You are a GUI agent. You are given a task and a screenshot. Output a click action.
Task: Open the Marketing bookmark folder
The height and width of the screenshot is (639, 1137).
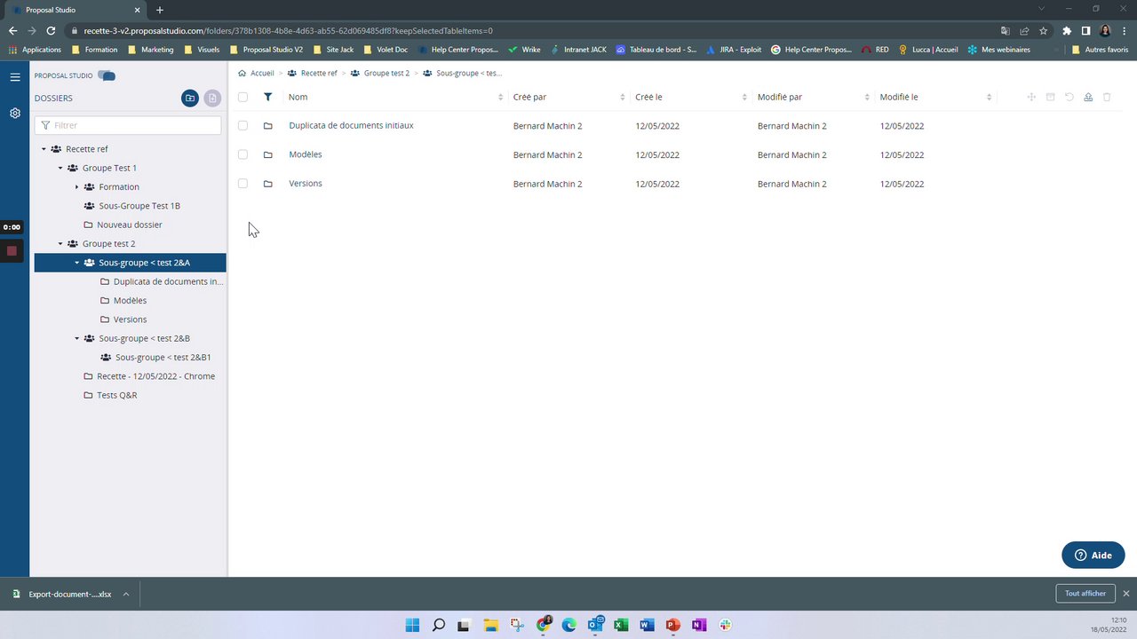[x=150, y=50]
